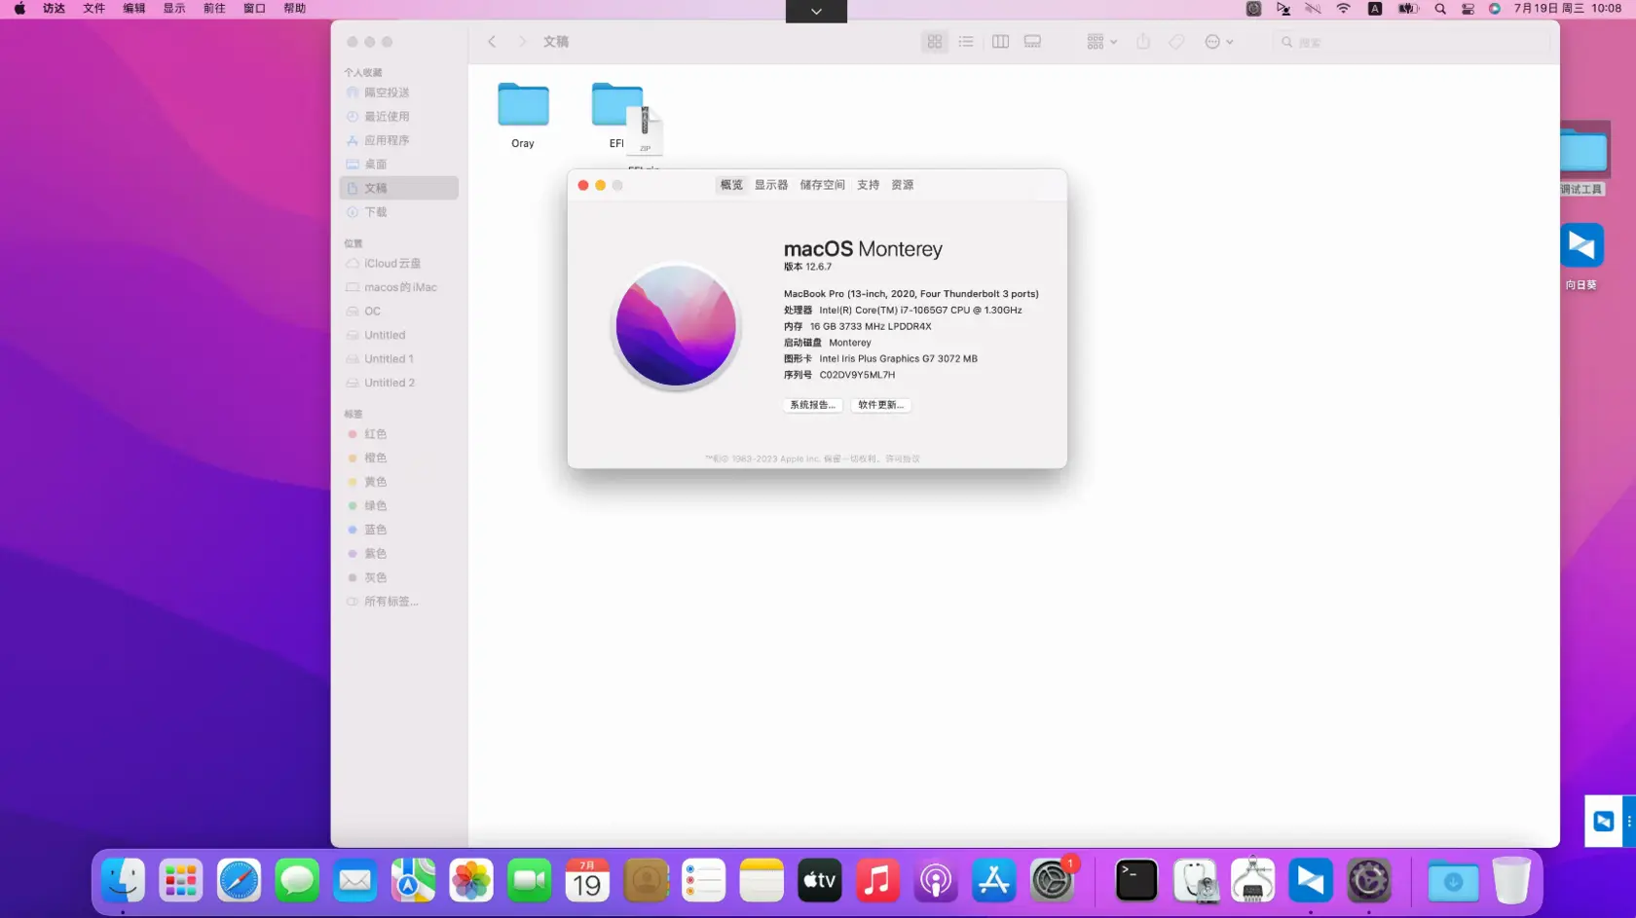The height and width of the screenshot is (918, 1636).
Task: Open the 前往 menu in menu bar
Action: (214, 9)
